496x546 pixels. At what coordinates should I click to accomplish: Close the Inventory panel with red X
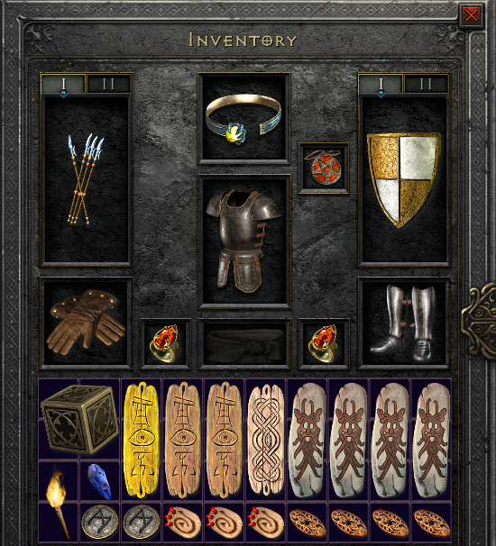click(472, 15)
